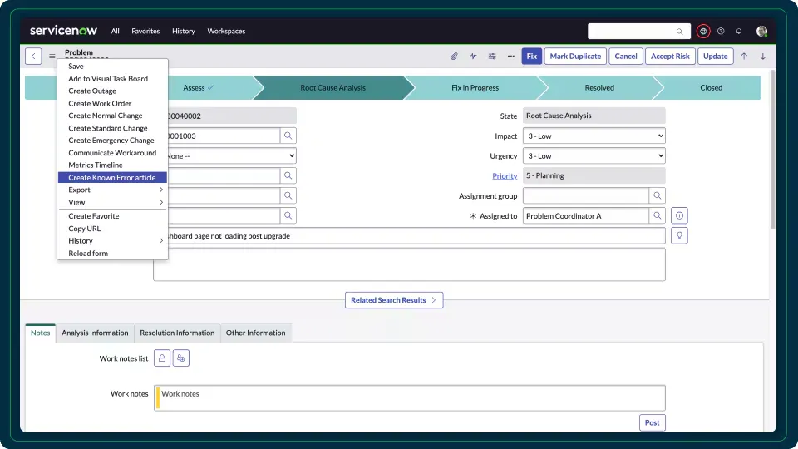
Task: Click the info icon beside Assigned to
Action: [x=679, y=216]
